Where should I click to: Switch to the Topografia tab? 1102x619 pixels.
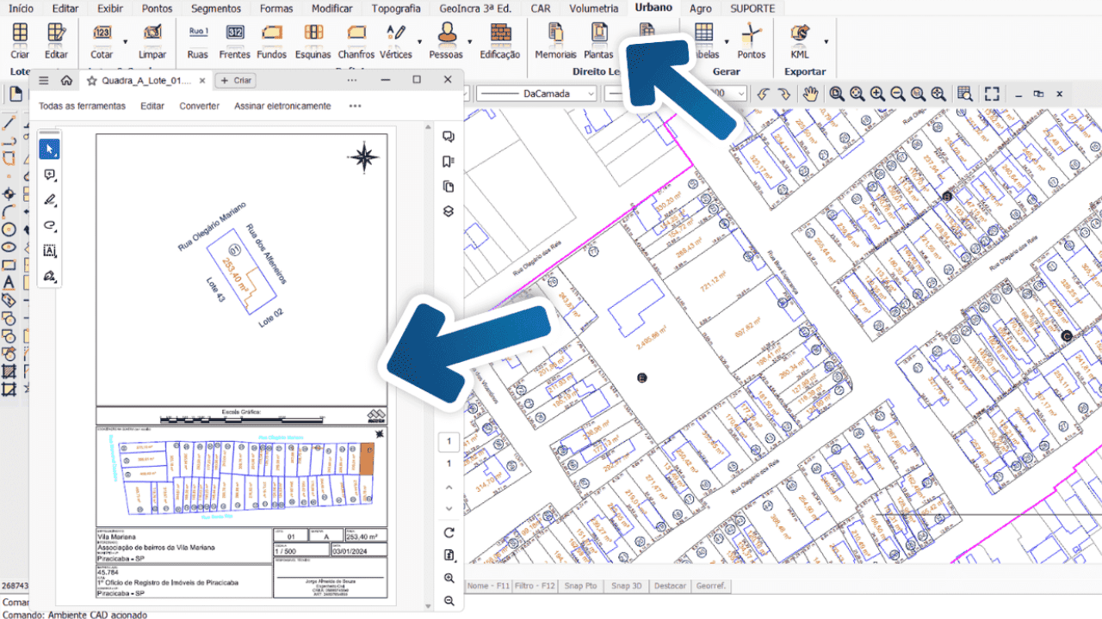(396, 9)
